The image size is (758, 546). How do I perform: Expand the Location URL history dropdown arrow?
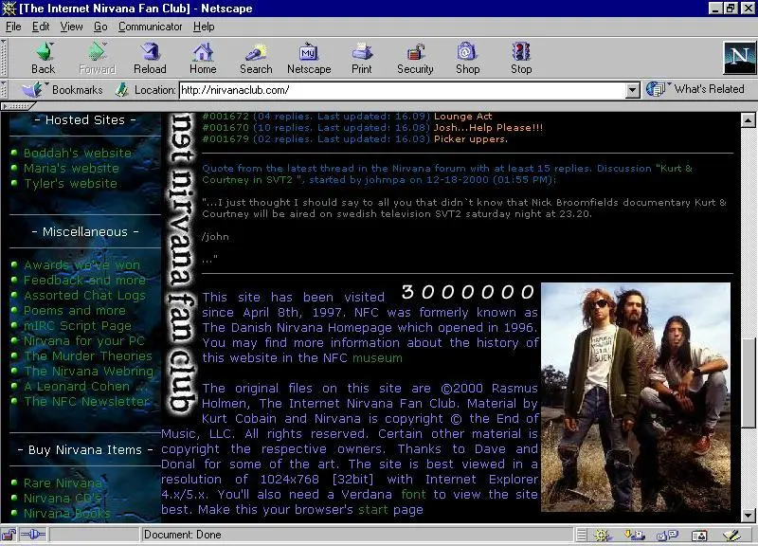pos(633,91)
